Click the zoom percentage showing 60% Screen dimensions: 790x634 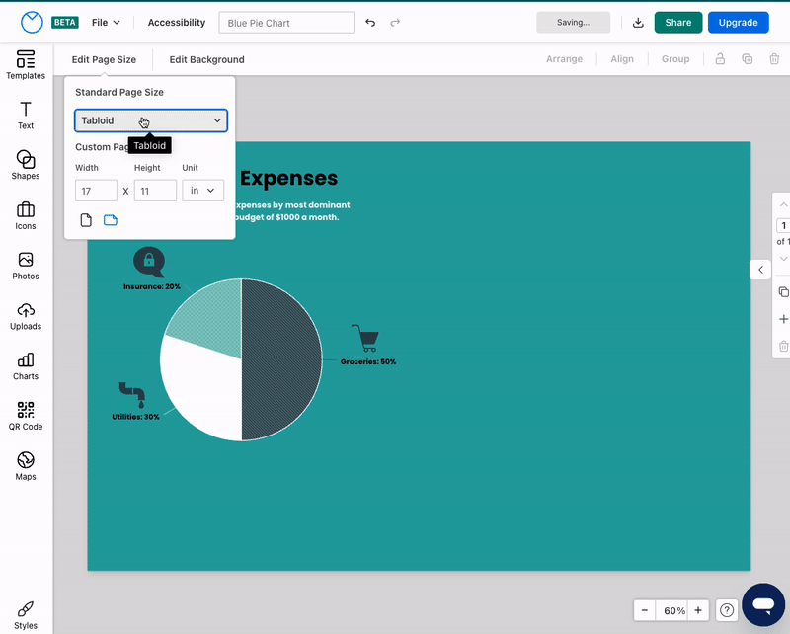[x=672, y=610]
